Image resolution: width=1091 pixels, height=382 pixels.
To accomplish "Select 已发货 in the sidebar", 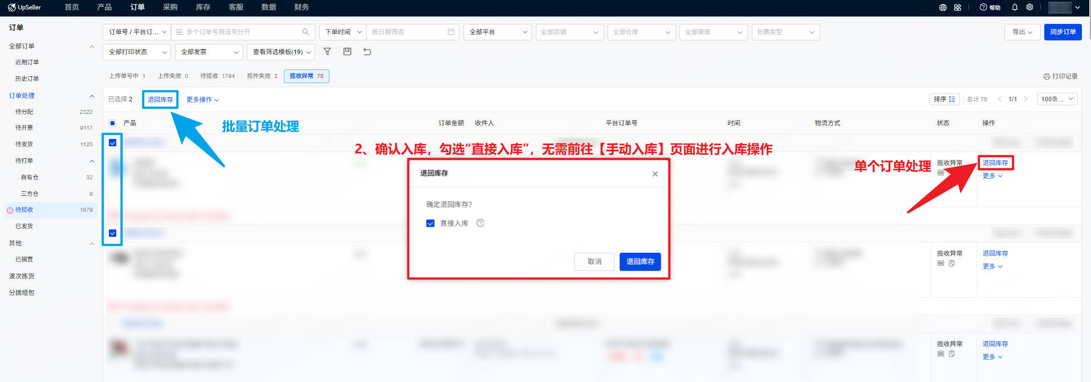I will (25, 226).
